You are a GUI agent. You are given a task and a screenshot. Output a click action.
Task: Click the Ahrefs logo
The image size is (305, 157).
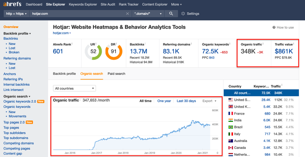tap(12, 4)
